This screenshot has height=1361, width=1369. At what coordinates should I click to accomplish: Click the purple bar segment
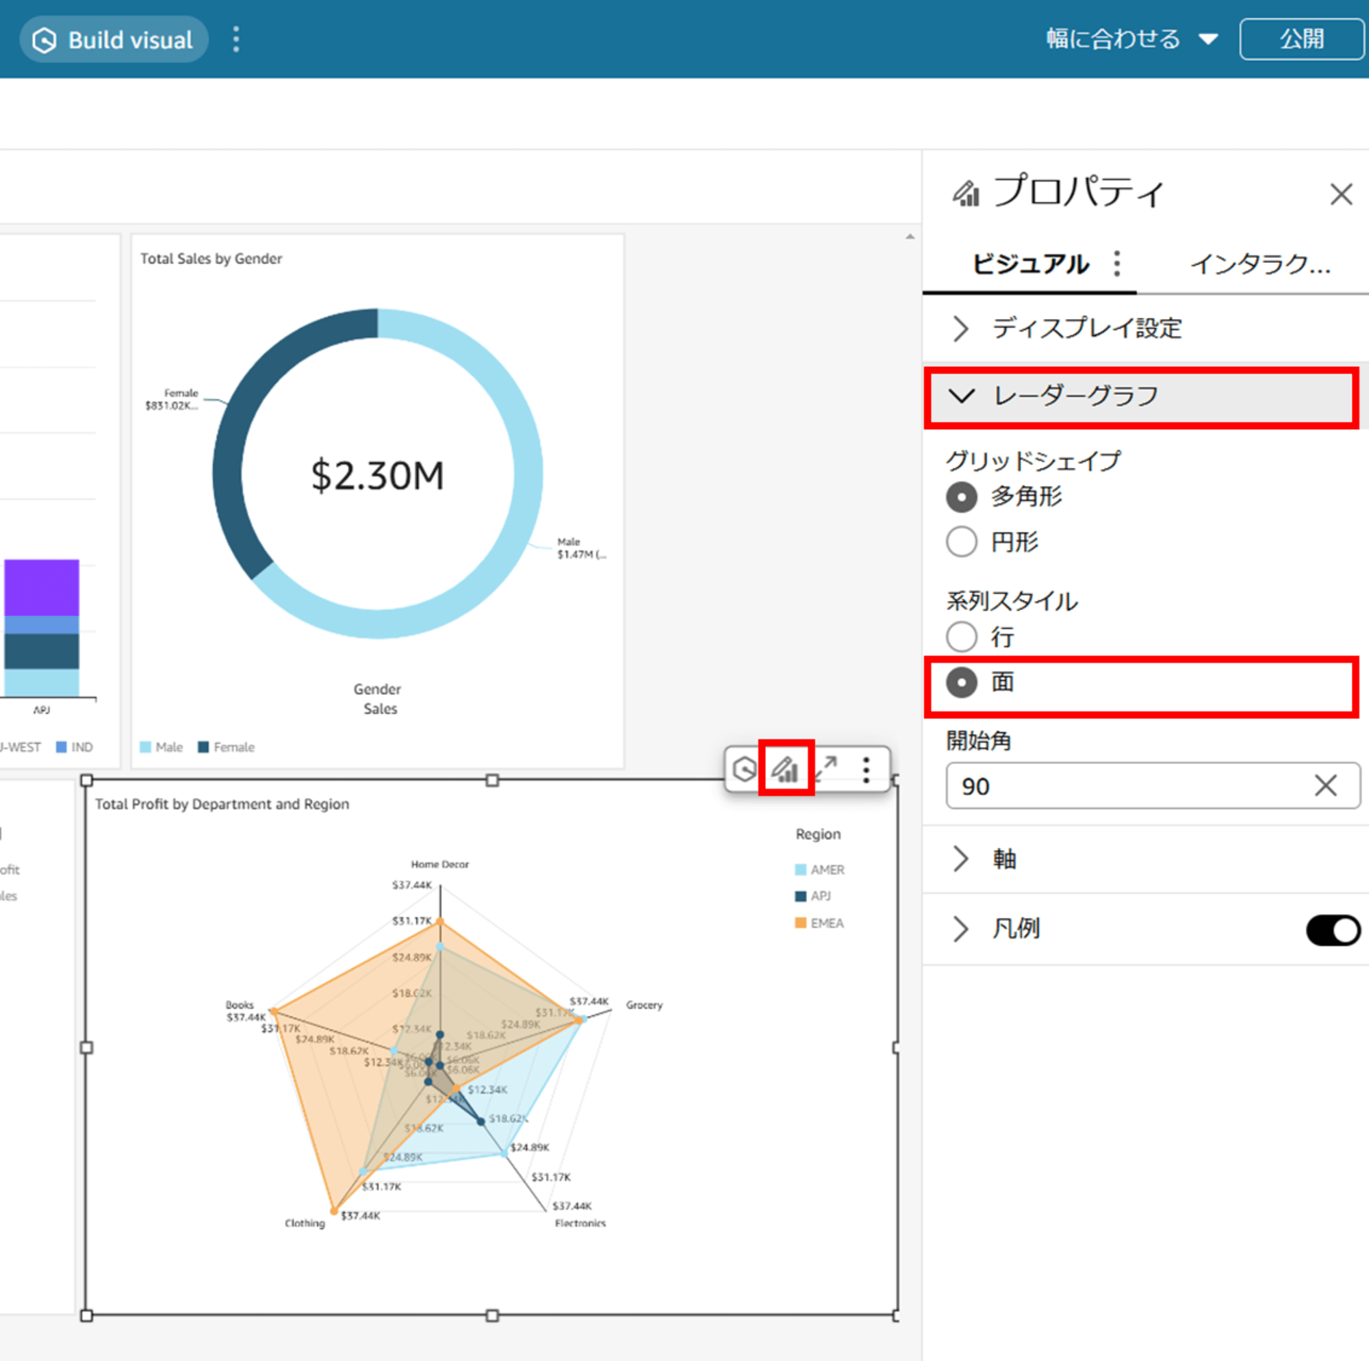tap(42, 587)
